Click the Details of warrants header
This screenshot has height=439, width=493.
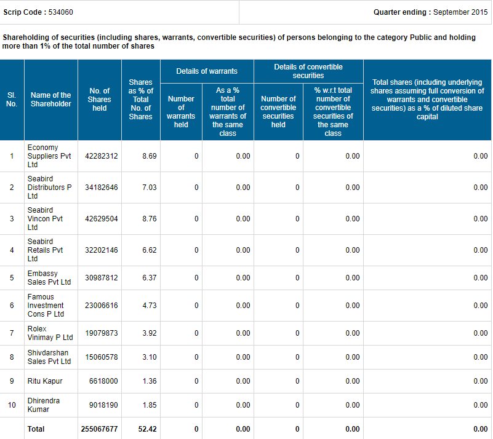tap(206, 71)
